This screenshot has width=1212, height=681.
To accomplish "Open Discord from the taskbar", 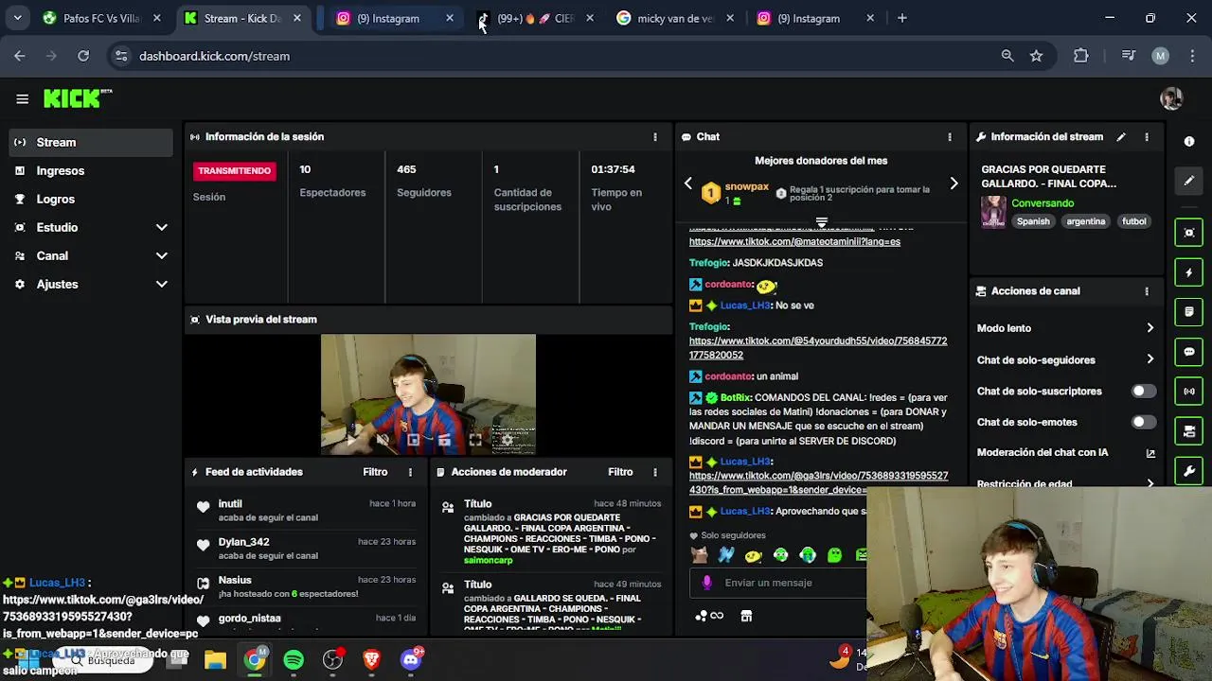I will [x=411, y=659].
